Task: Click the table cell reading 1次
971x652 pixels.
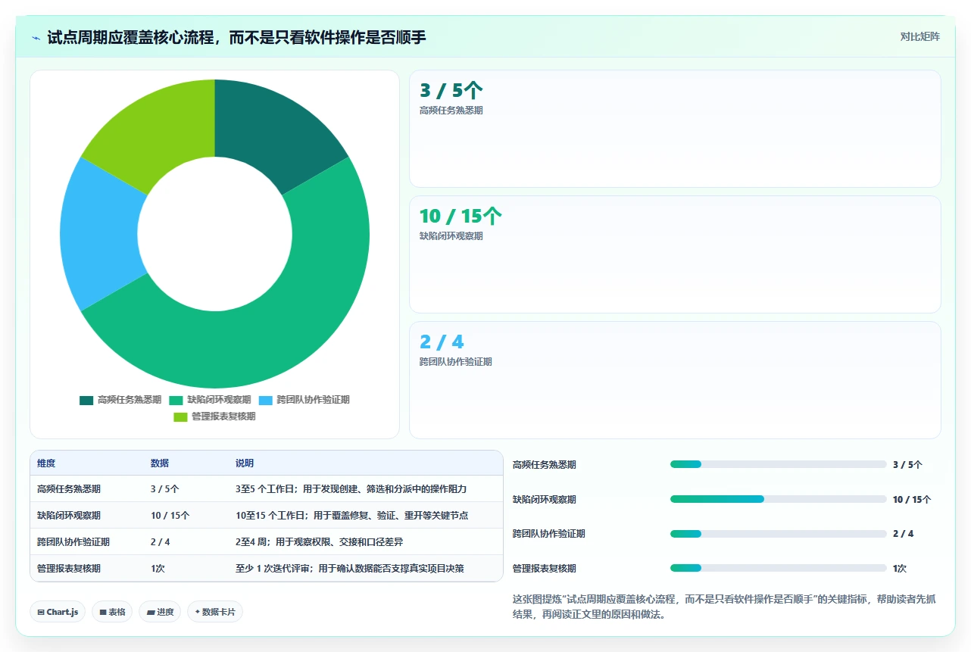Action: (158, 569)
